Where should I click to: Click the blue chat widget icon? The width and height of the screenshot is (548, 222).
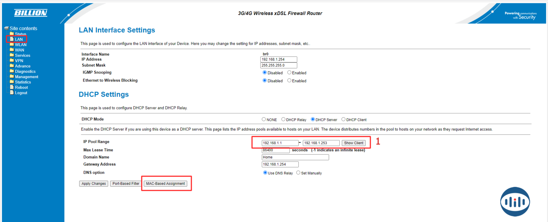pos(515,202)
